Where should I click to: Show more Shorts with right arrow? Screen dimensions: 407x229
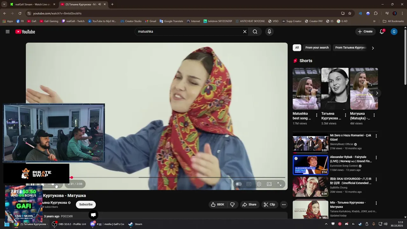click(377, 93)
